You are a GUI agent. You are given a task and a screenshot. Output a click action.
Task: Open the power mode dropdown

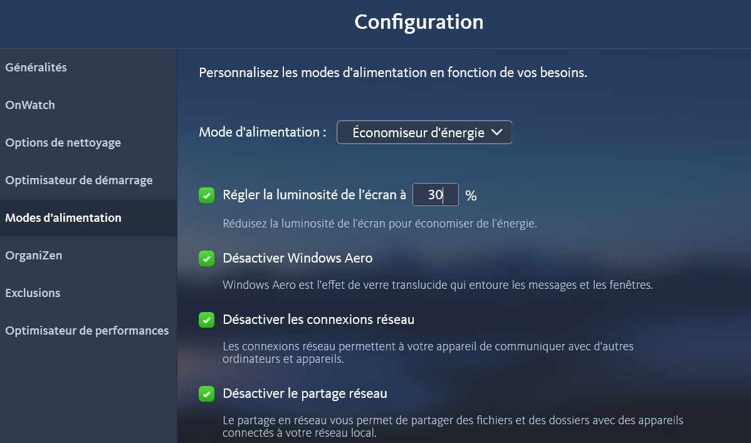424,132
